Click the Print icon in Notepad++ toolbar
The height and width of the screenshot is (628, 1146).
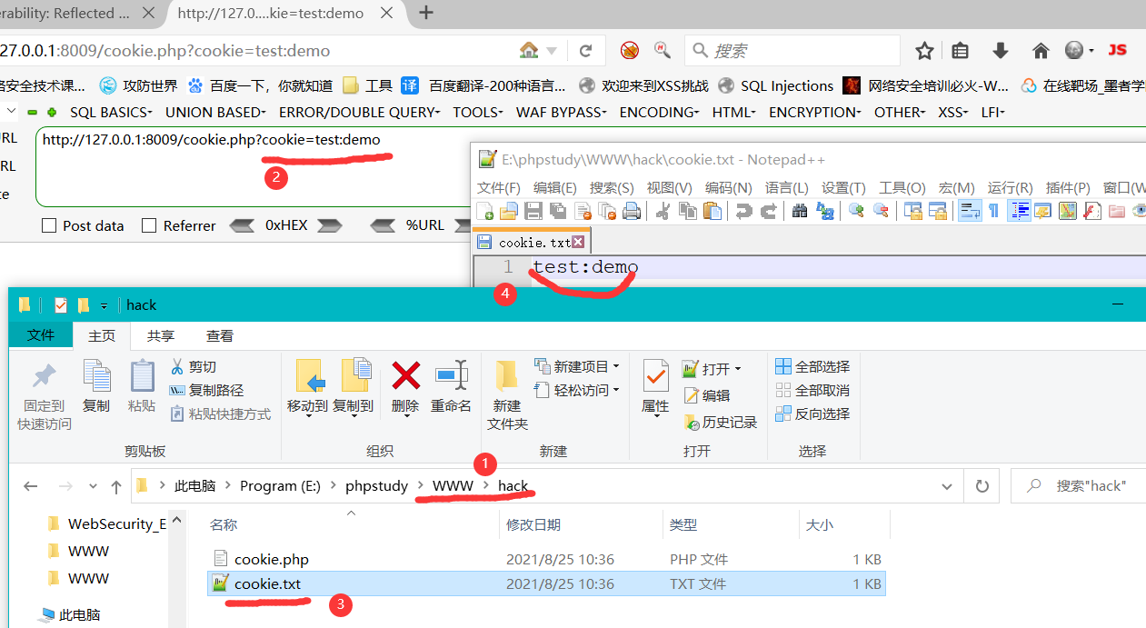630,210
